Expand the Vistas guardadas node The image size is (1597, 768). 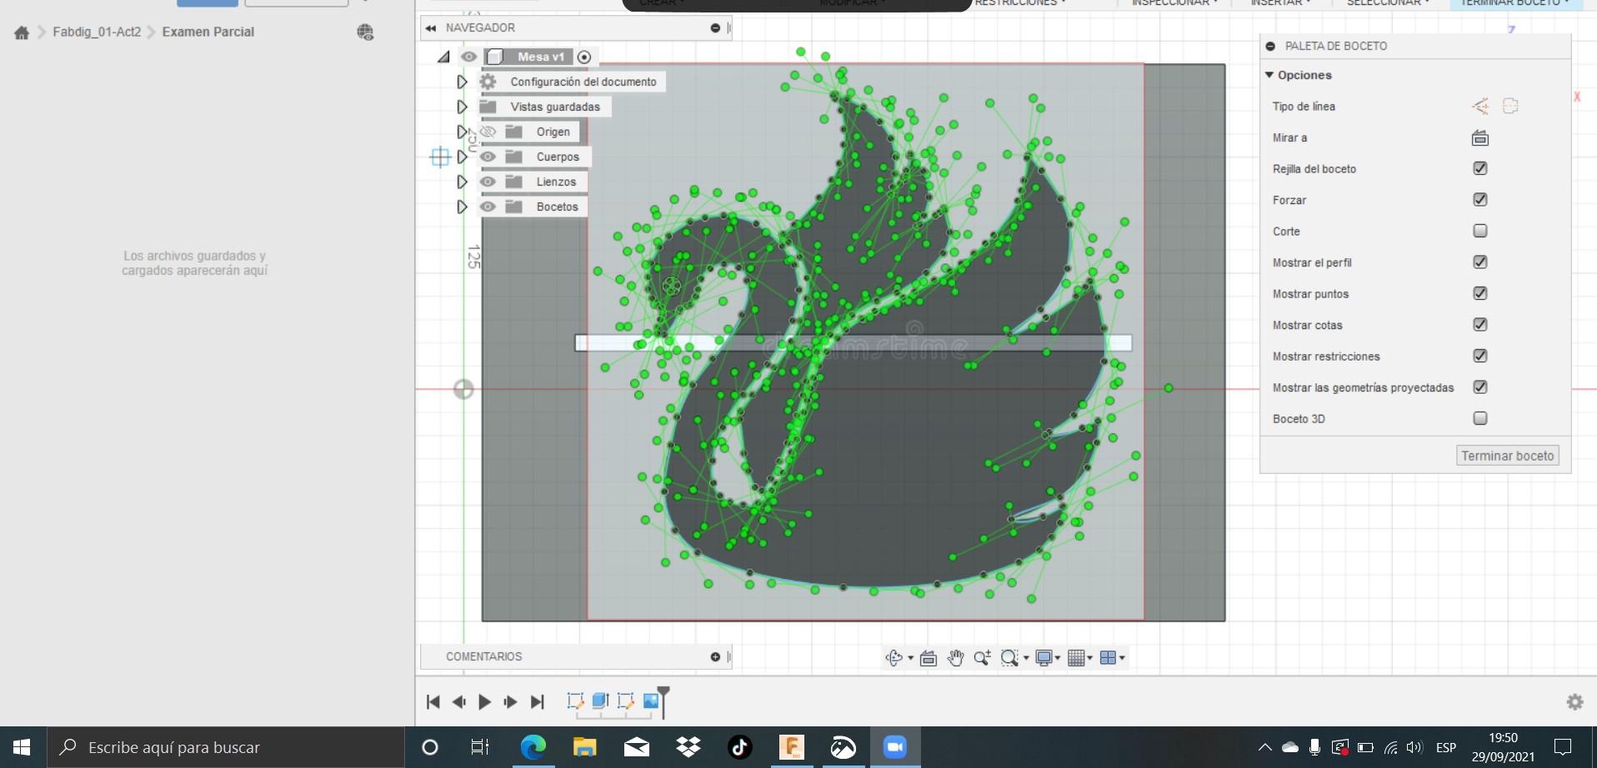pyautogui.click(x=462, y=107)
